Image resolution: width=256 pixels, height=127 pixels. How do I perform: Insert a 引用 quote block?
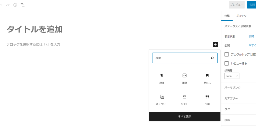tap(207, 100)
